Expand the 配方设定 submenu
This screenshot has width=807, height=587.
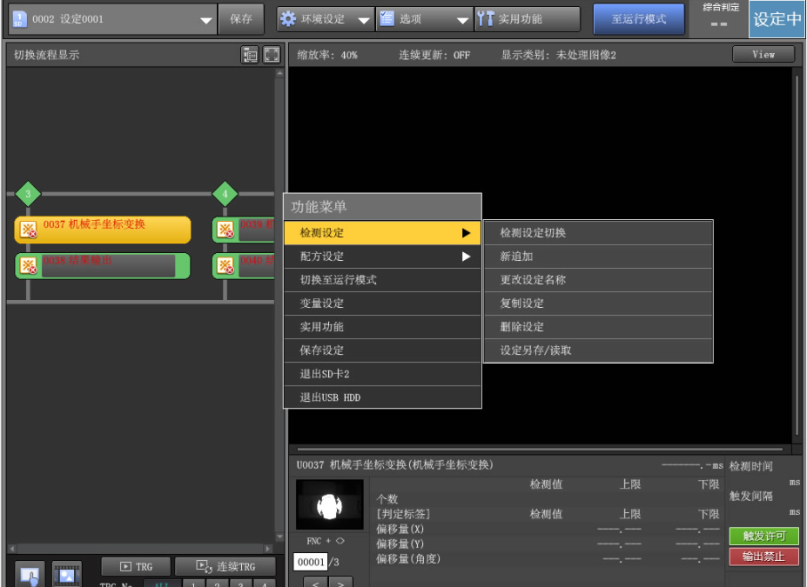(382, 256)
